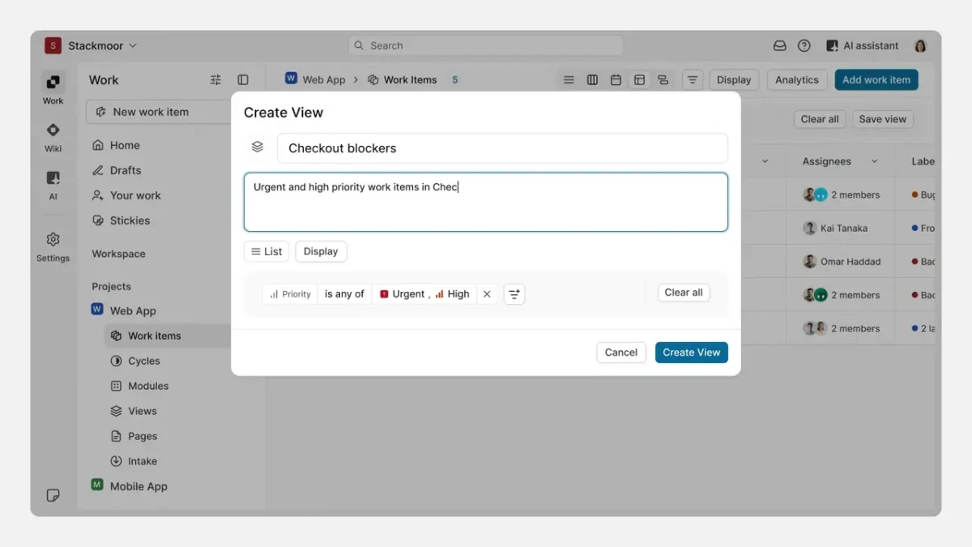Image resolution: width=972 pixels, height=547 pixels.
Task: Choose a view logo via the layers icon
Action: coord(258,147)
